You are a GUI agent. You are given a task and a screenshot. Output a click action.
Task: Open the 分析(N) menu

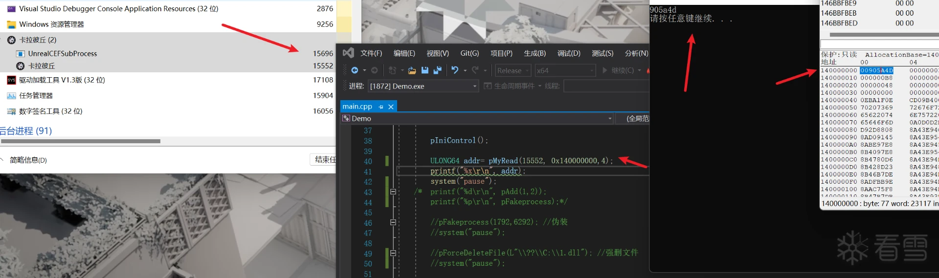(x=636, y=53)
